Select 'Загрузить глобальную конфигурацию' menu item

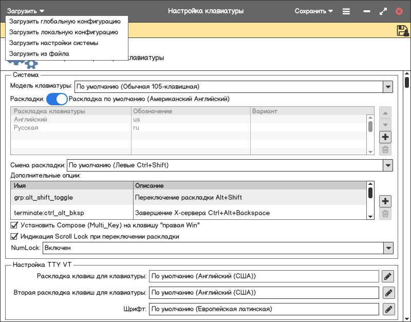[x=65, y=22]
